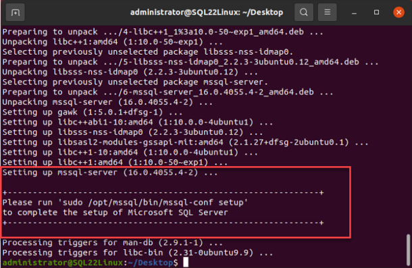The height and width of the screenshot is (268, 412).
Task: Click the blinking cursor block at prompt
Action: [186, 262]
